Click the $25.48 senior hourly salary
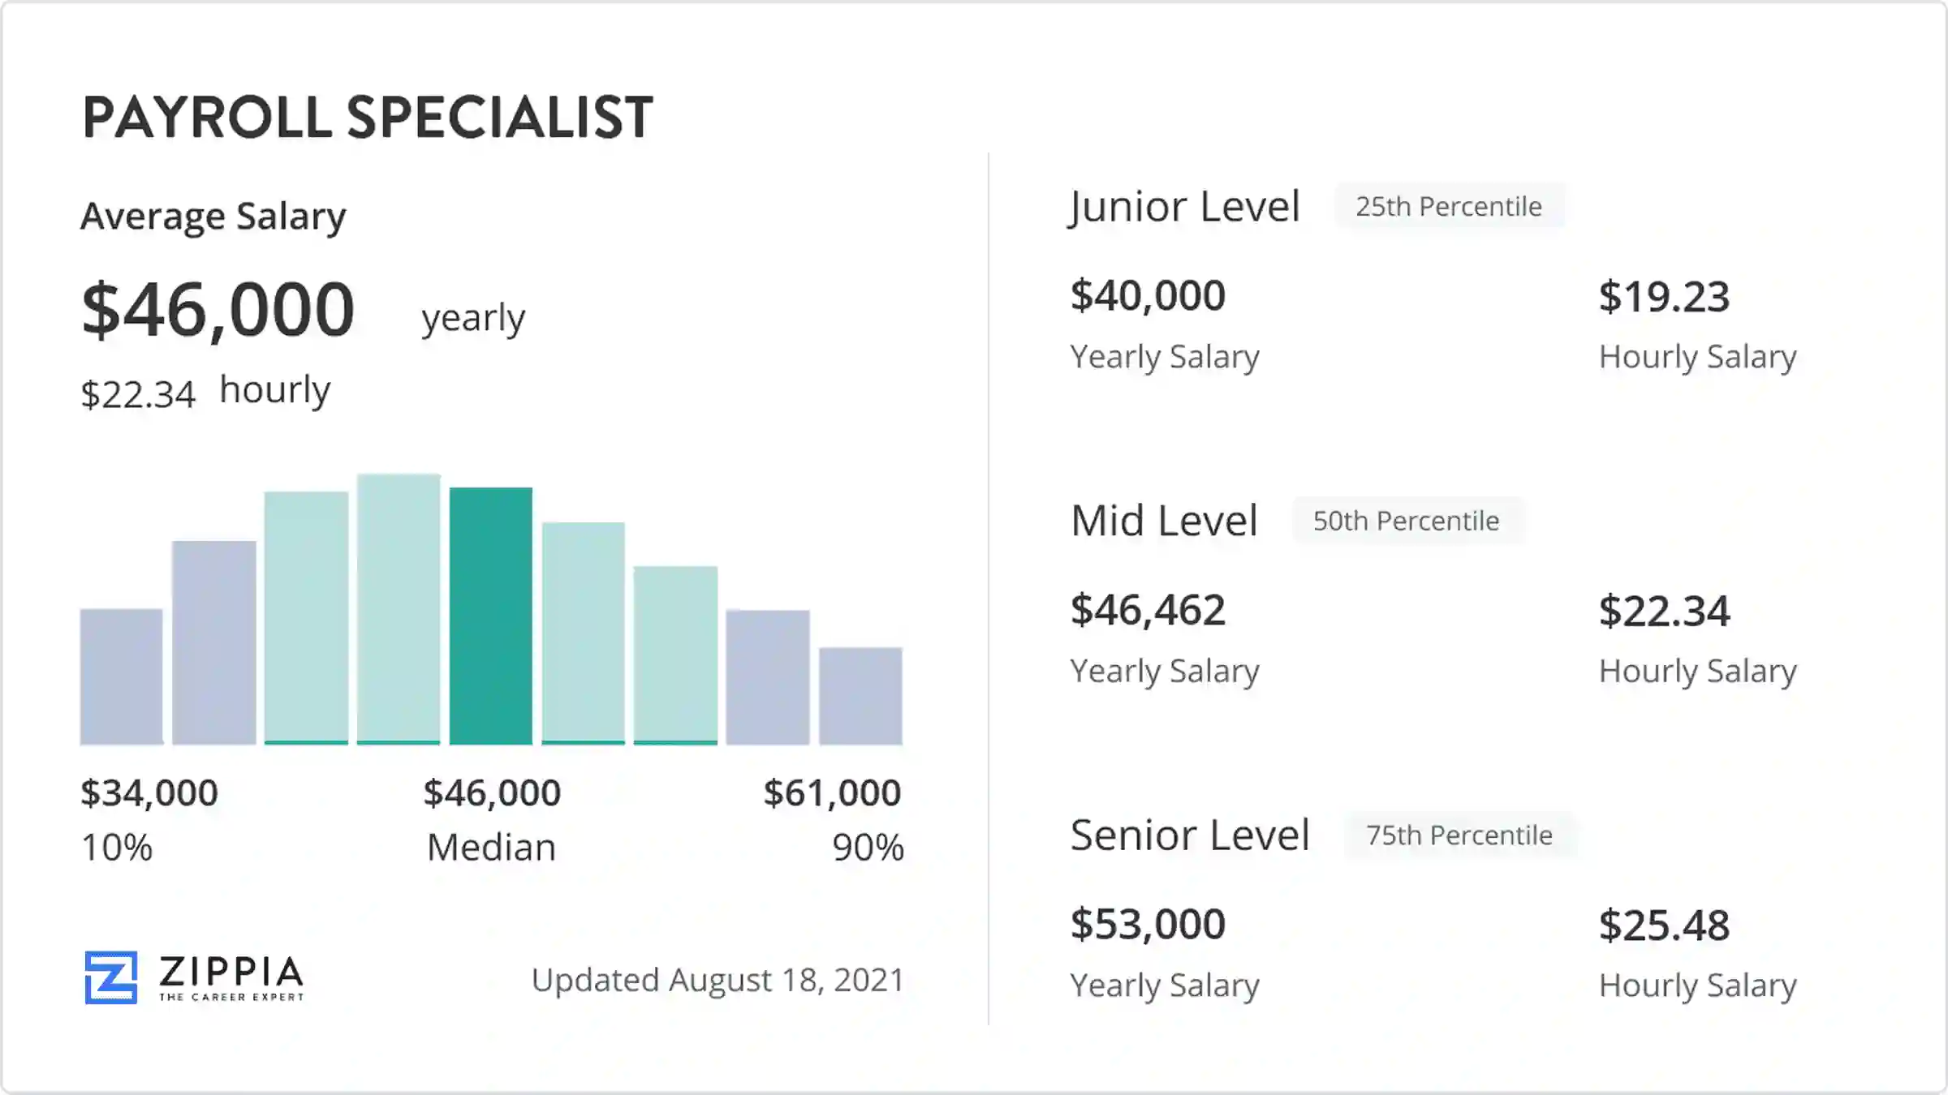 pos(1664,925)
